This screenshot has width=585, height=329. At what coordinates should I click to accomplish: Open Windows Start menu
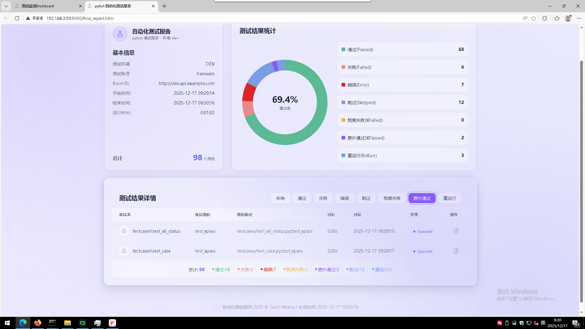point(7,323)
